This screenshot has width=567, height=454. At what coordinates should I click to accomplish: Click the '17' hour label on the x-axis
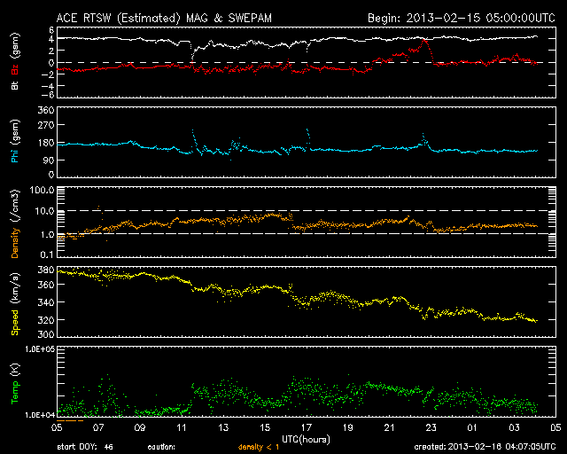click(307, 427)
